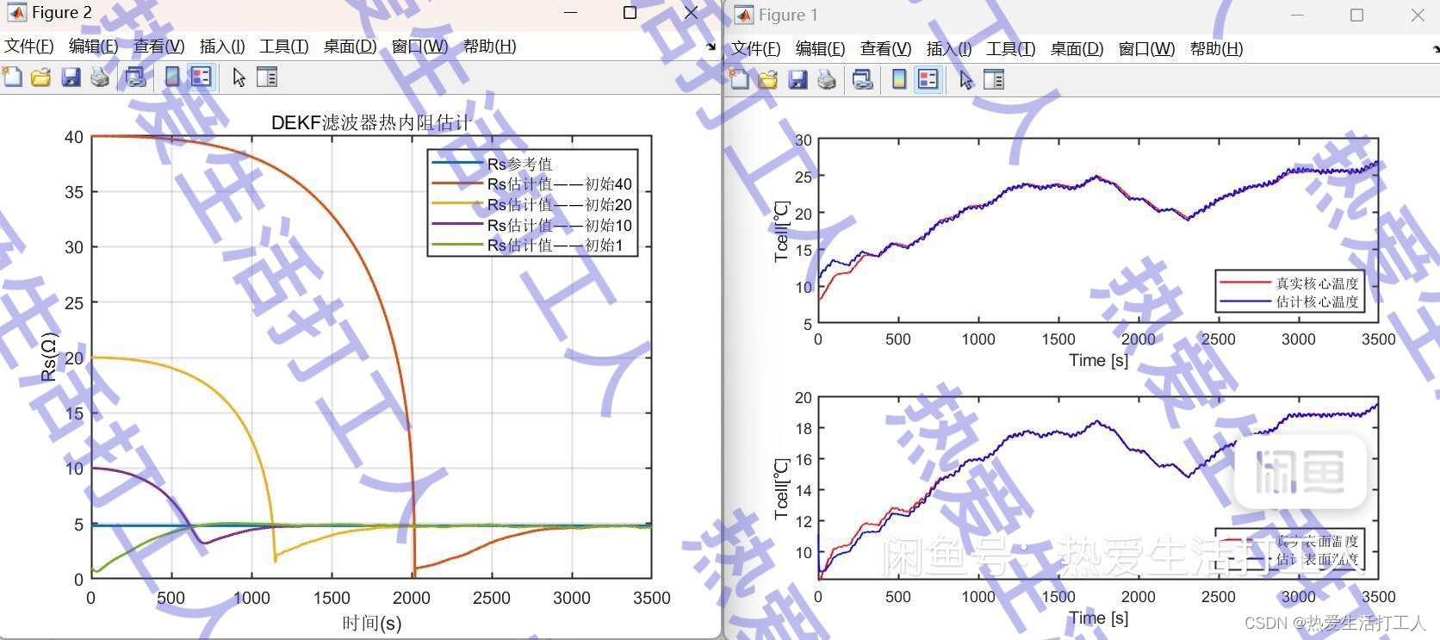1440x640 pixels.
Task: Select legend entry 真实核心温度 in Figure 1
Action: 1317,283
